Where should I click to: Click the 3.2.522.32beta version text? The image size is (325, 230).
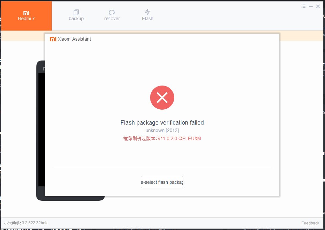pos(35,223)
